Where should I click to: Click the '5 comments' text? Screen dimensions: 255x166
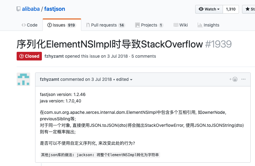pyautogui.click(x=144, y=56)
